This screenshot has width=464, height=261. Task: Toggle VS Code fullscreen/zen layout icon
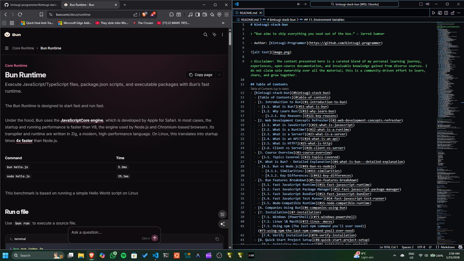coord(421,4)
